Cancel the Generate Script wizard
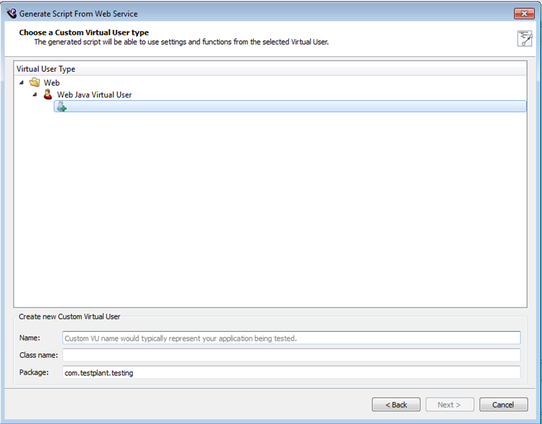Image resolution: width=542 pixels, height=424 pixels. pyautogui.click(x=503, y=404)
